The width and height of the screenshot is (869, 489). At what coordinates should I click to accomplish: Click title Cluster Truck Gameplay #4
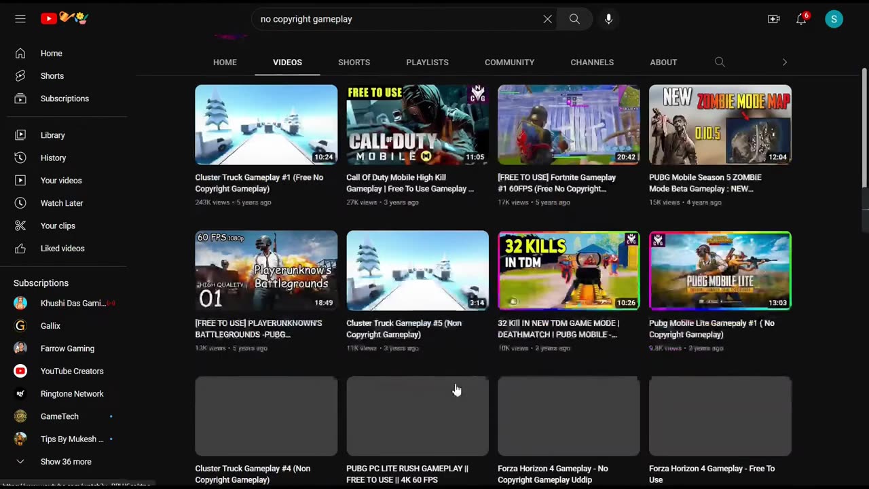(x=253, y=474)
